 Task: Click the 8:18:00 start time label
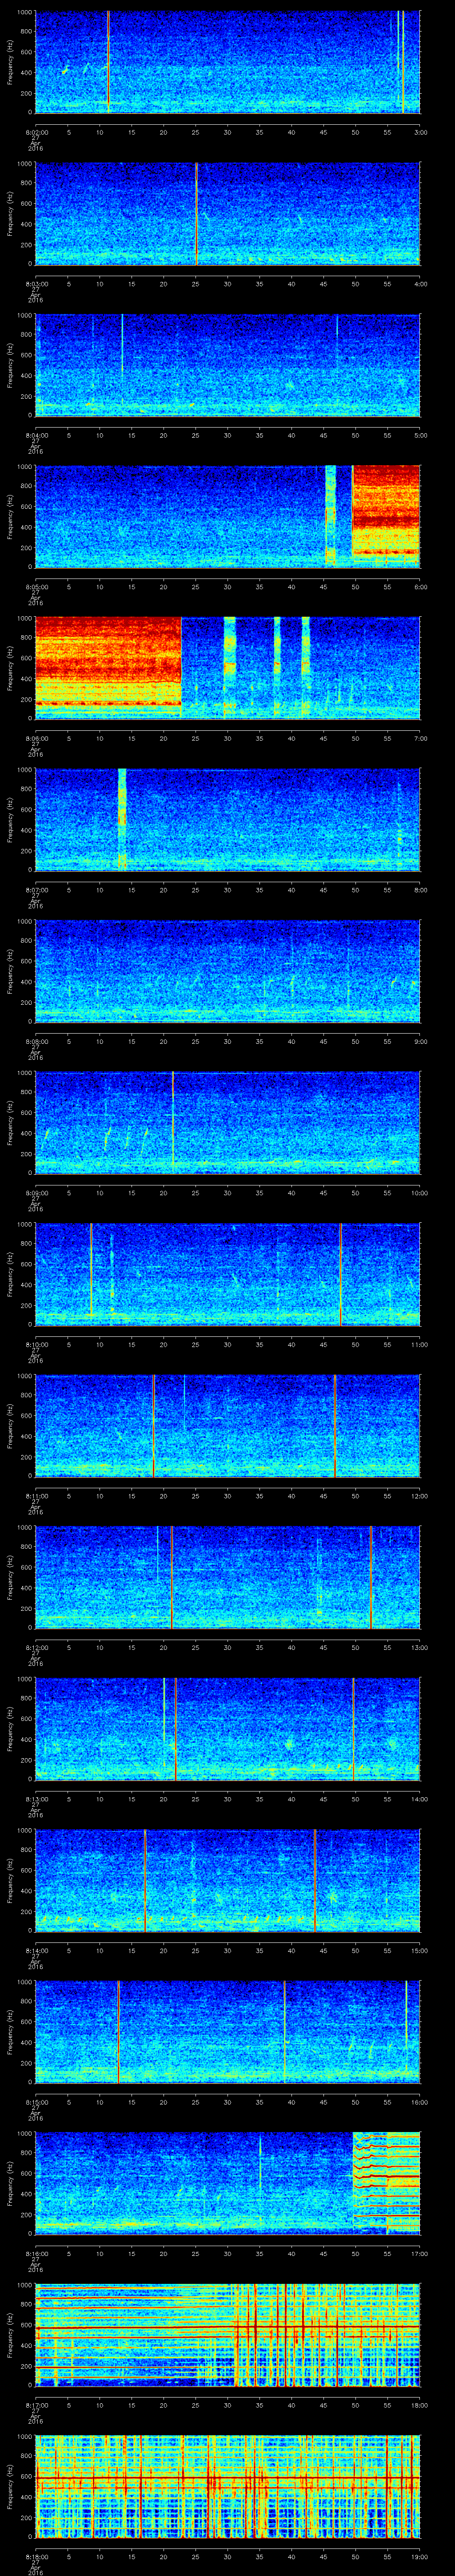(36, 2557)
